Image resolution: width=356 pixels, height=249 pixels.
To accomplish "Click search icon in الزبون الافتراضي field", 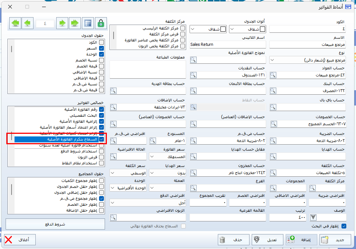I will point(114,217).
